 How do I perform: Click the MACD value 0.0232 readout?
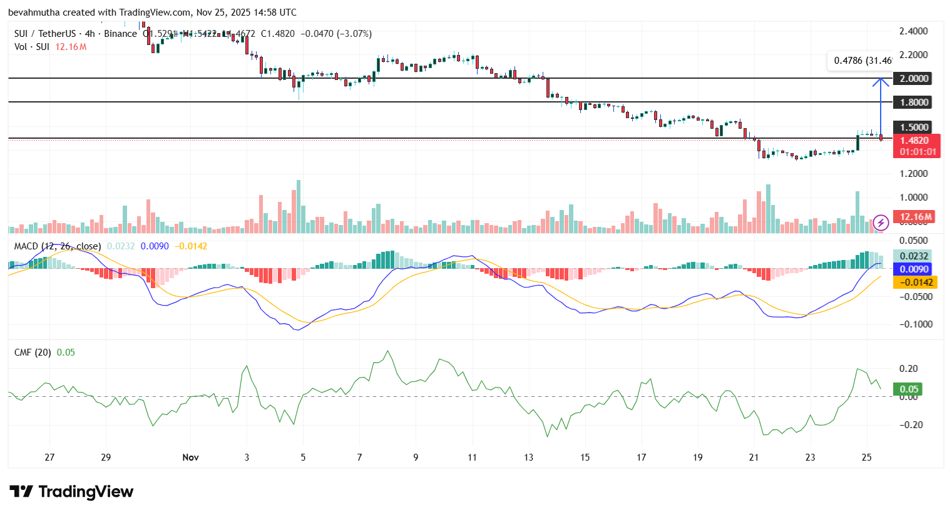121,246
